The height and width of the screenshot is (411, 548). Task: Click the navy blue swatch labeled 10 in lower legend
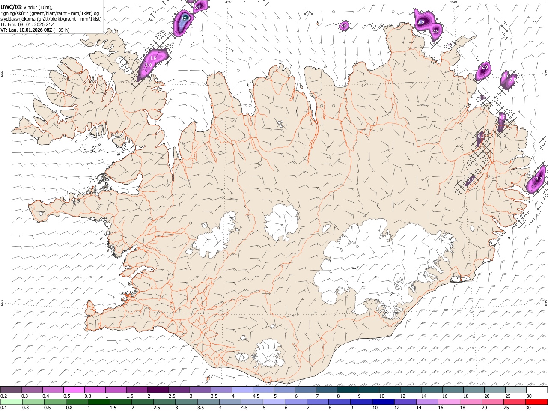click(x=383, y=402)
